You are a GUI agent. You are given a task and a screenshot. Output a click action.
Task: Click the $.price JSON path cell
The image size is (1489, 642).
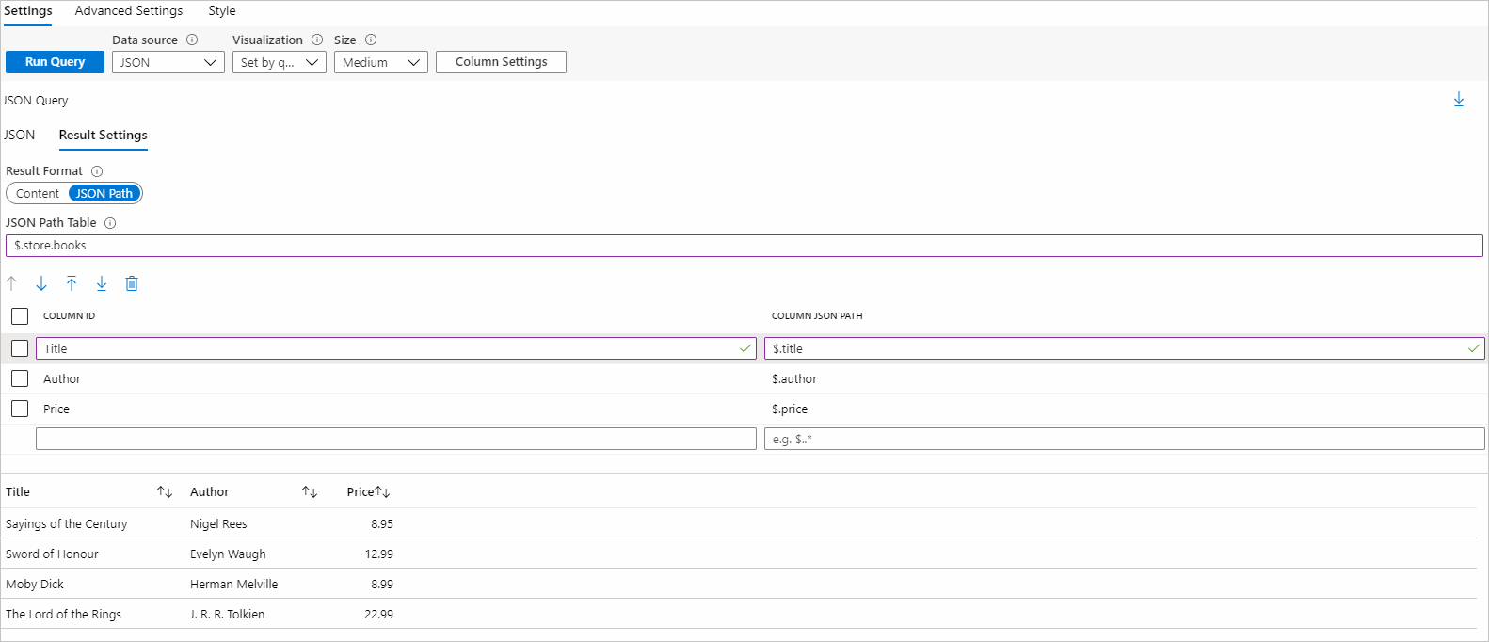click(790, 409)
